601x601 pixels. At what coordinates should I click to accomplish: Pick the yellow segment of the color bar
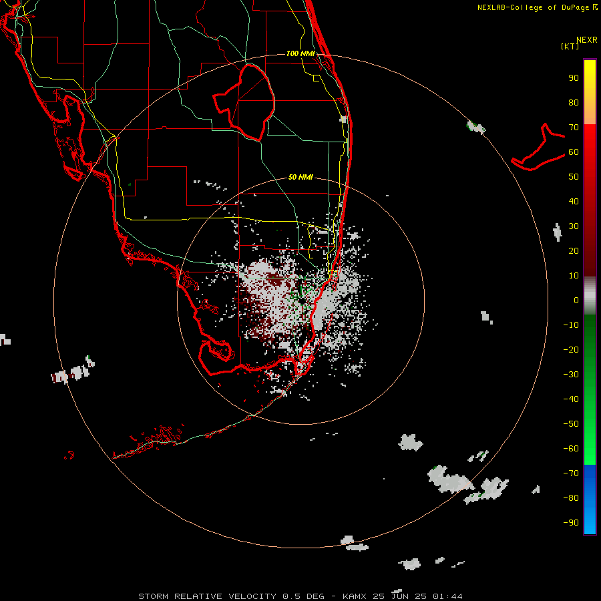pyautogui.click(x=590, y=92)
